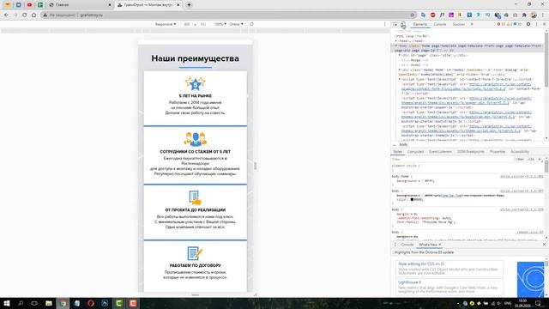The width and height of the screenshot is (549, 309).
Task: Click the blue message count badge
Action: point(517,24)
